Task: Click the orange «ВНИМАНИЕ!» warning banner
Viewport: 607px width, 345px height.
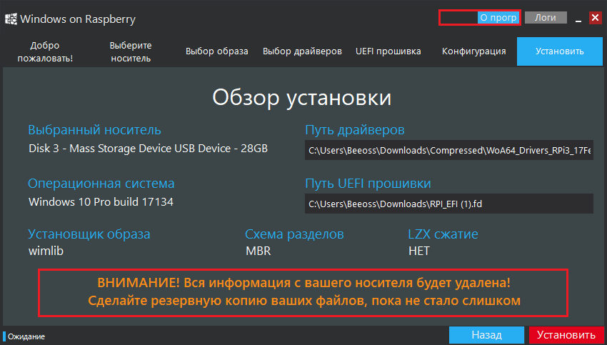Action: pos(303,292)
